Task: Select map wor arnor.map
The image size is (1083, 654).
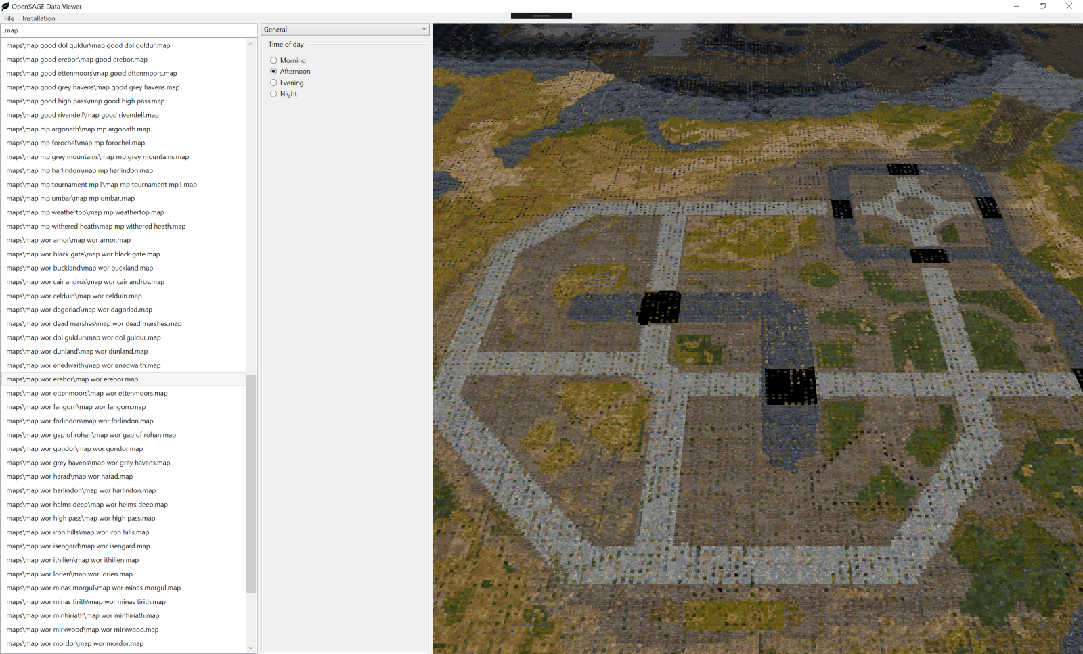Action: click(x=123, y=240)
